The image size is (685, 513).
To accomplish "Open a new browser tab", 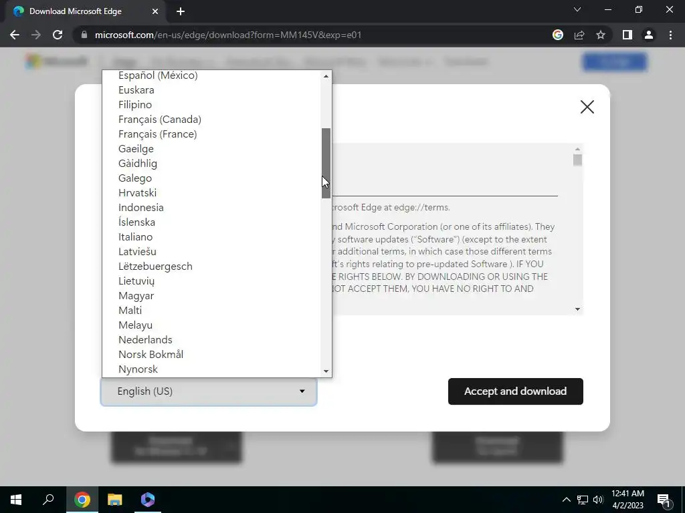I will [x=181, y=11].
